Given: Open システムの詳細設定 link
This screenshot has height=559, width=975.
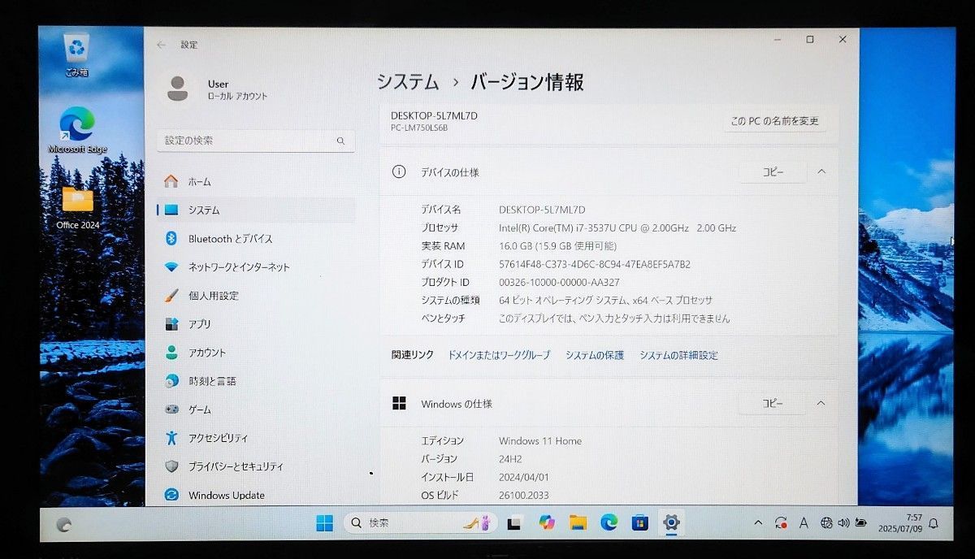Looking at the screenshot, I should pos(678,355).
